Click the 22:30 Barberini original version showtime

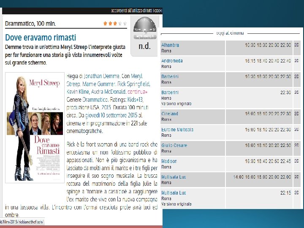pyautogui.click(x=285, y=92)
